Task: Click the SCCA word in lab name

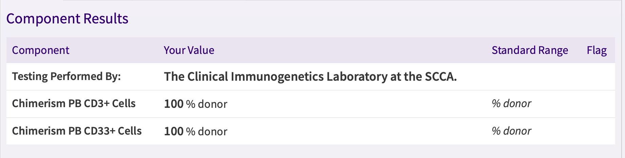Action: (x=440, y=77)
